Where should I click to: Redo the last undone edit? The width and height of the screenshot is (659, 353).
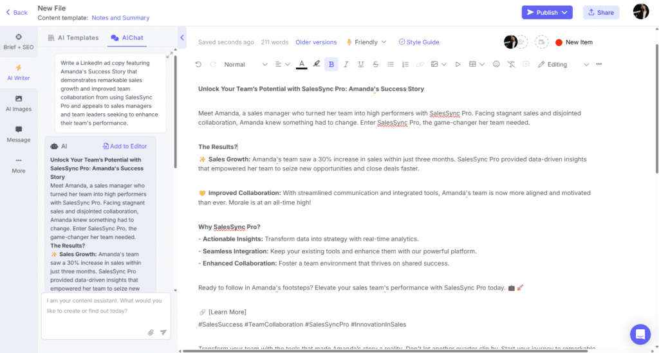pyautogui.click(x=213, y=64)
